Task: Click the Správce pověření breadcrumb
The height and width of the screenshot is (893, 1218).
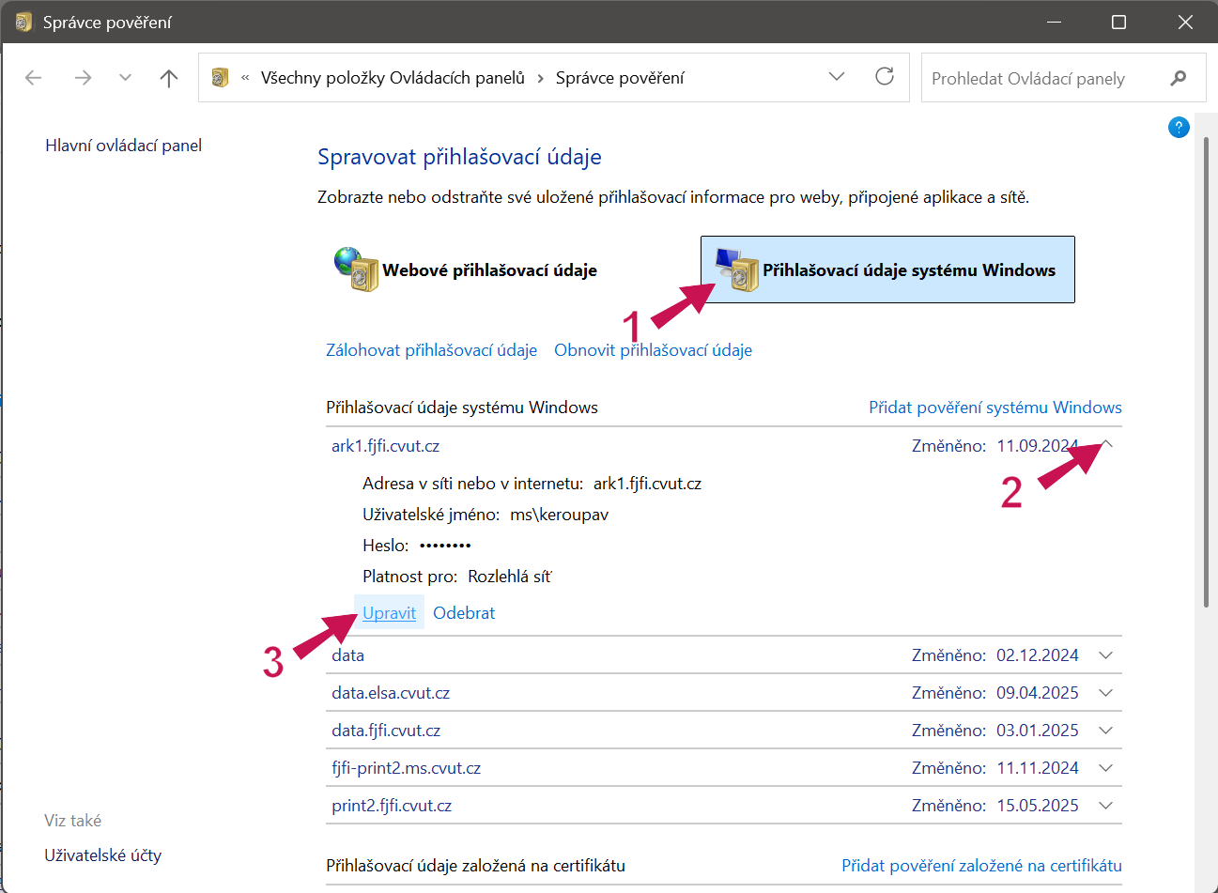Action: (620, 78)
